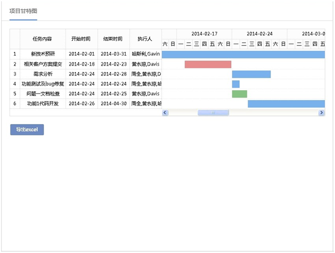This screenshot has width=335, height=253.
Task: Select the 问题一文档检查 task cell
Action: (43, 93)
